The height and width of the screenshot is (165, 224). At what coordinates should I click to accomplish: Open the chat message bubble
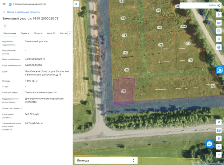209,144
